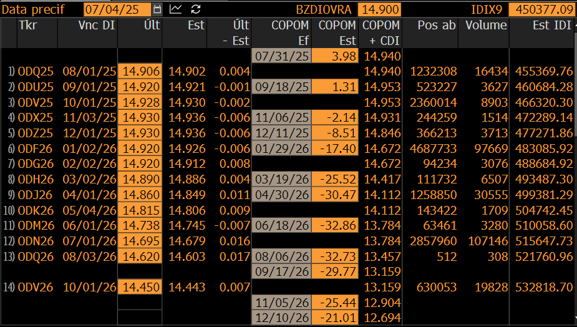Click COPOM Est value -32.86
577x327 pixels.
pyautogui.click(x=335, y=225)
